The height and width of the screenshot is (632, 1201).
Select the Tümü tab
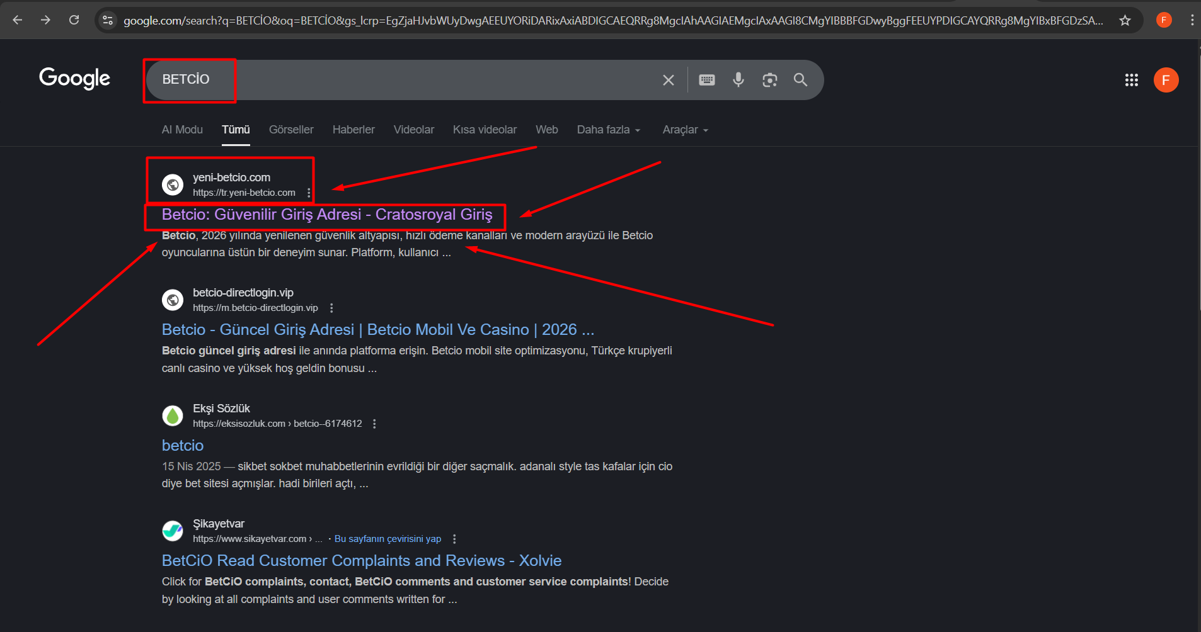tap(236, 130)
